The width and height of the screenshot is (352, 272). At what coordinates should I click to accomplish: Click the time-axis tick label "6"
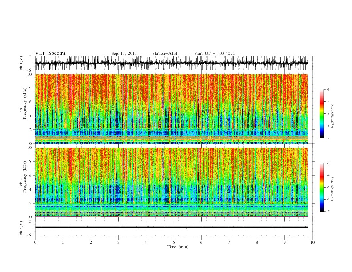pyautogui.click(x=201, y=242)
